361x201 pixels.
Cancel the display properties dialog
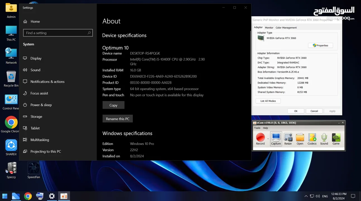pos(314,111)
